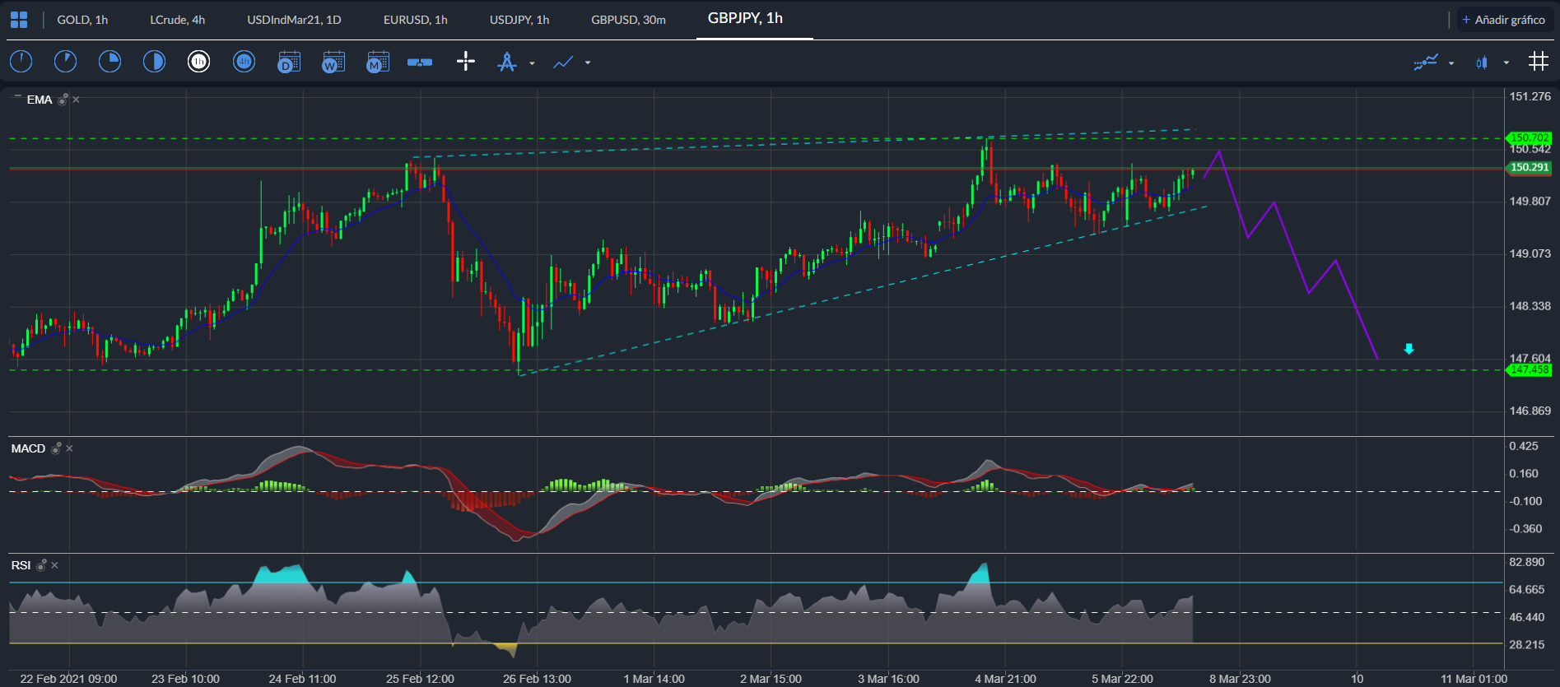Screen dimensions: 1560x687
Task: Open RSI indicator settings gear
Action: pyautogui.click(x=41, y=565)
